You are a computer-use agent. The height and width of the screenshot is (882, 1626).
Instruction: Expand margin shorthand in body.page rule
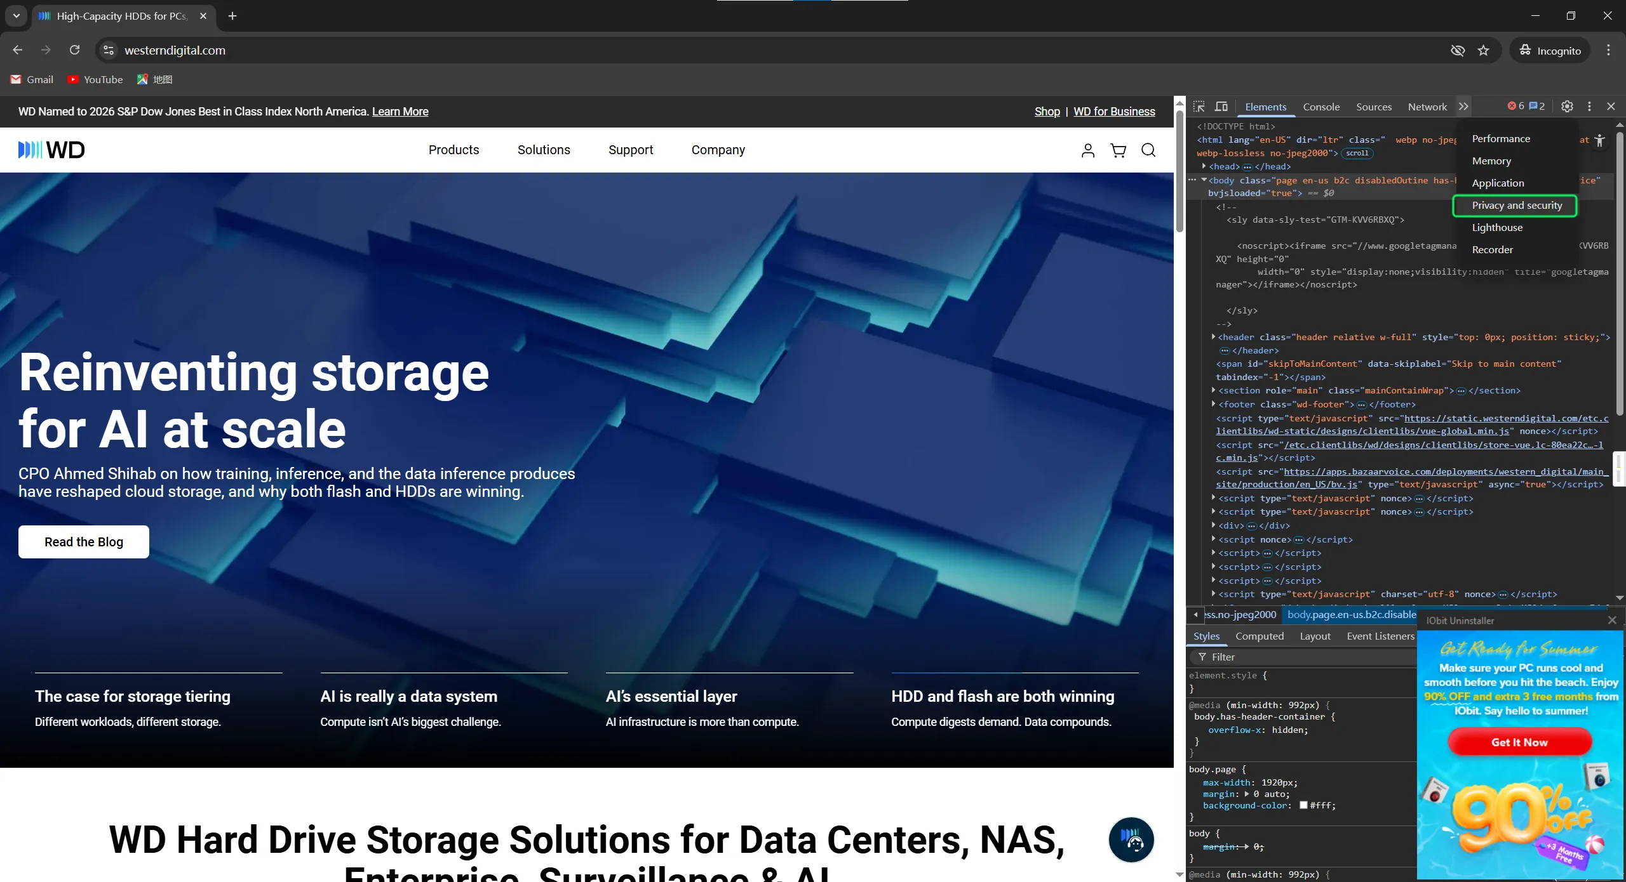click(x=1247, y=794)
